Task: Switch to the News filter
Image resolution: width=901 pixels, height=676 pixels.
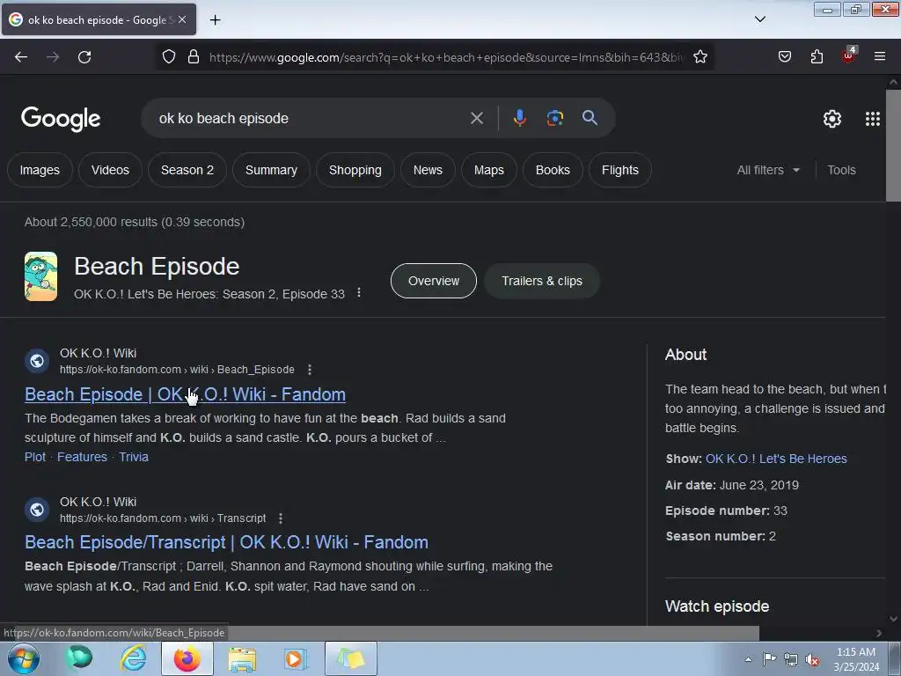Action: click(x=428, y=170)
